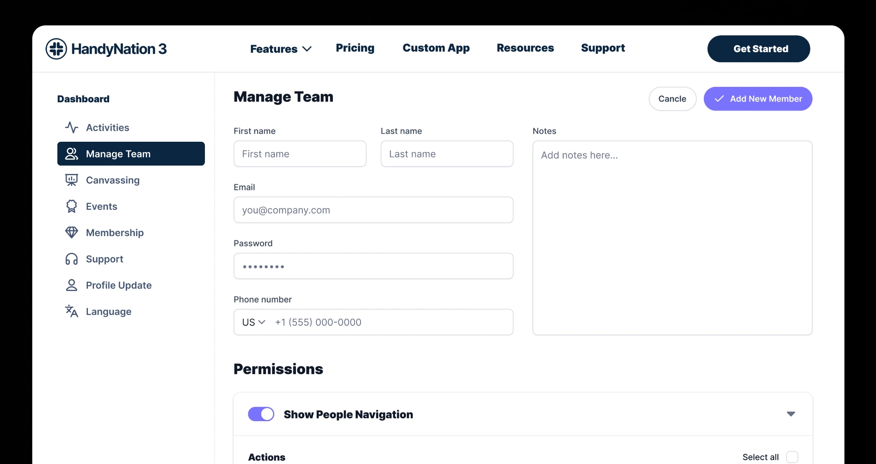This screenshot has height=464, width=876.
Task: Go to Canvassing in the sidebar
Action: (131, 180)
